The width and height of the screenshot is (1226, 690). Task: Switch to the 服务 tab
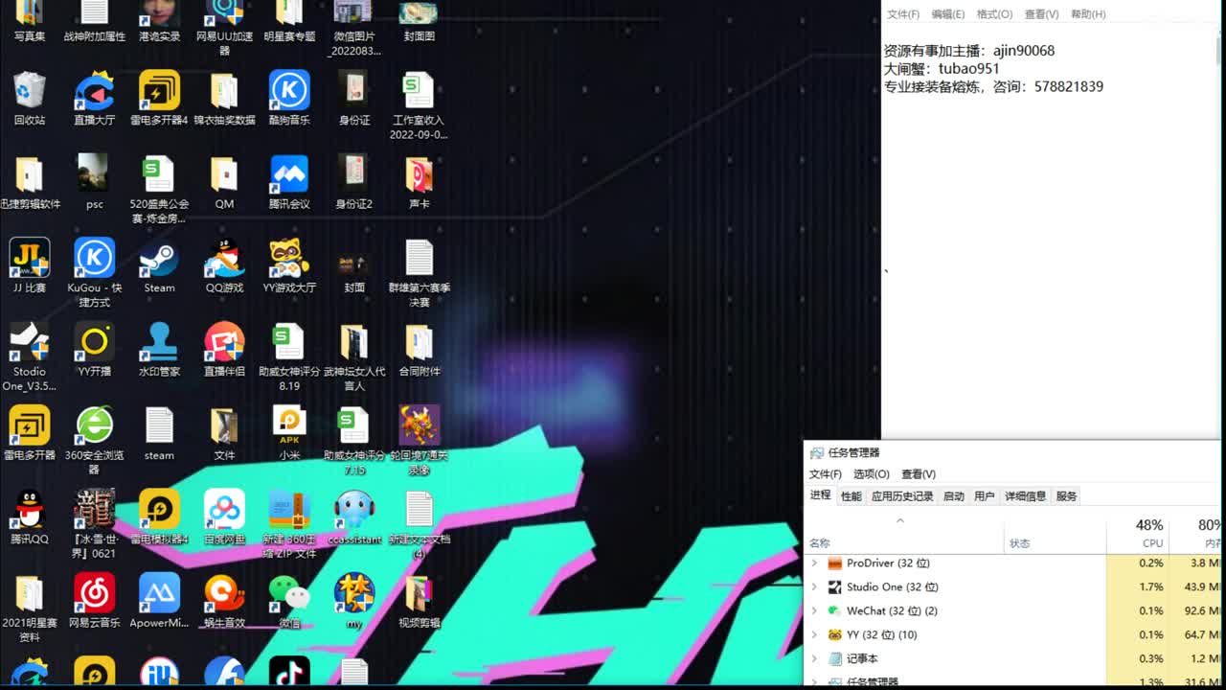click(1066, 496)
